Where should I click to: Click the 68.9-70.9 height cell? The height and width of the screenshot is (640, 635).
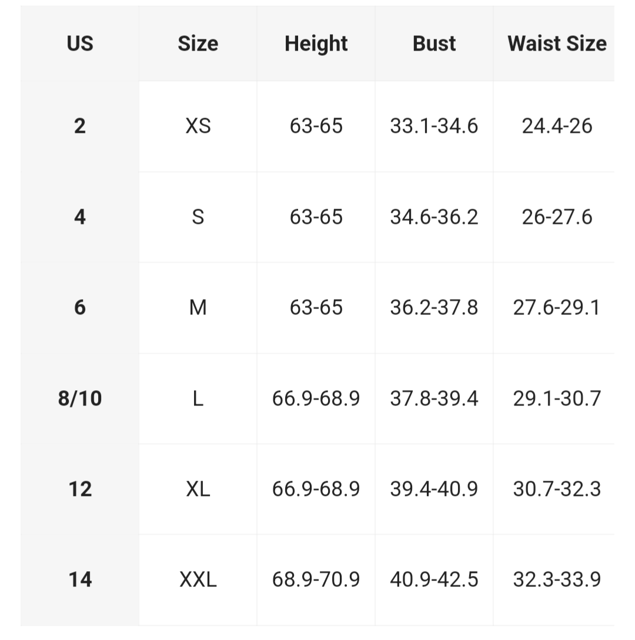316,579
